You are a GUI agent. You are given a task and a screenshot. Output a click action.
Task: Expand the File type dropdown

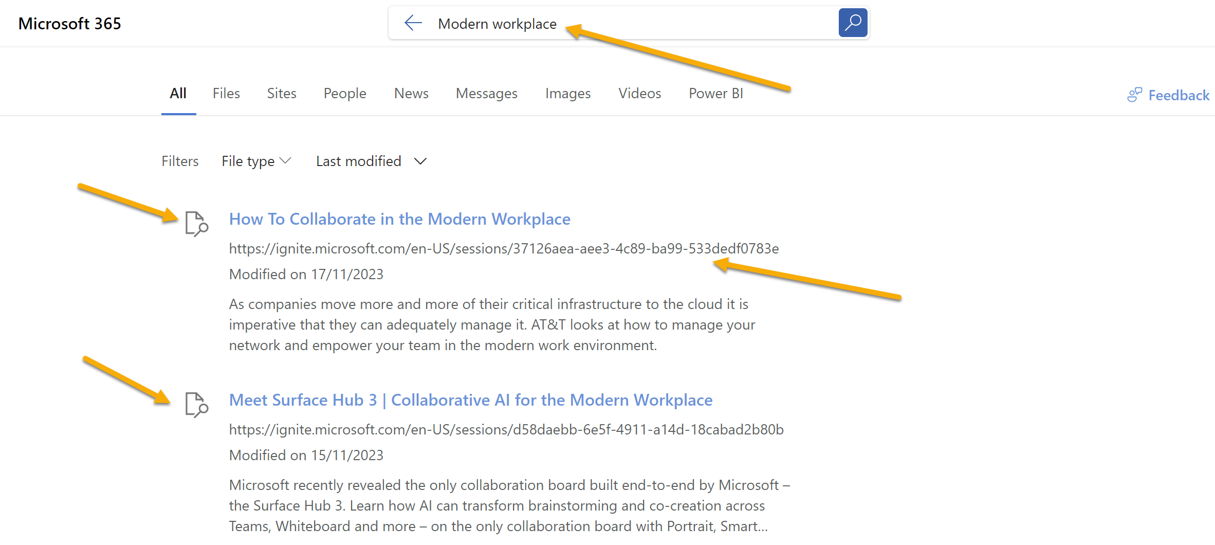click(x=255, y=161)
